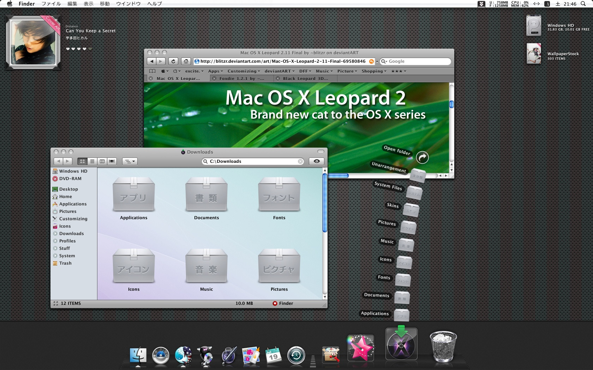The height and width of the screenshot is (370, 593).
Task: Open the ファイル menu
Action: (51, 4)
